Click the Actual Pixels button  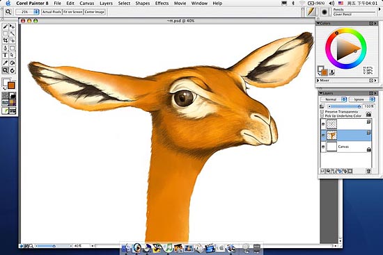pos(52,12)
